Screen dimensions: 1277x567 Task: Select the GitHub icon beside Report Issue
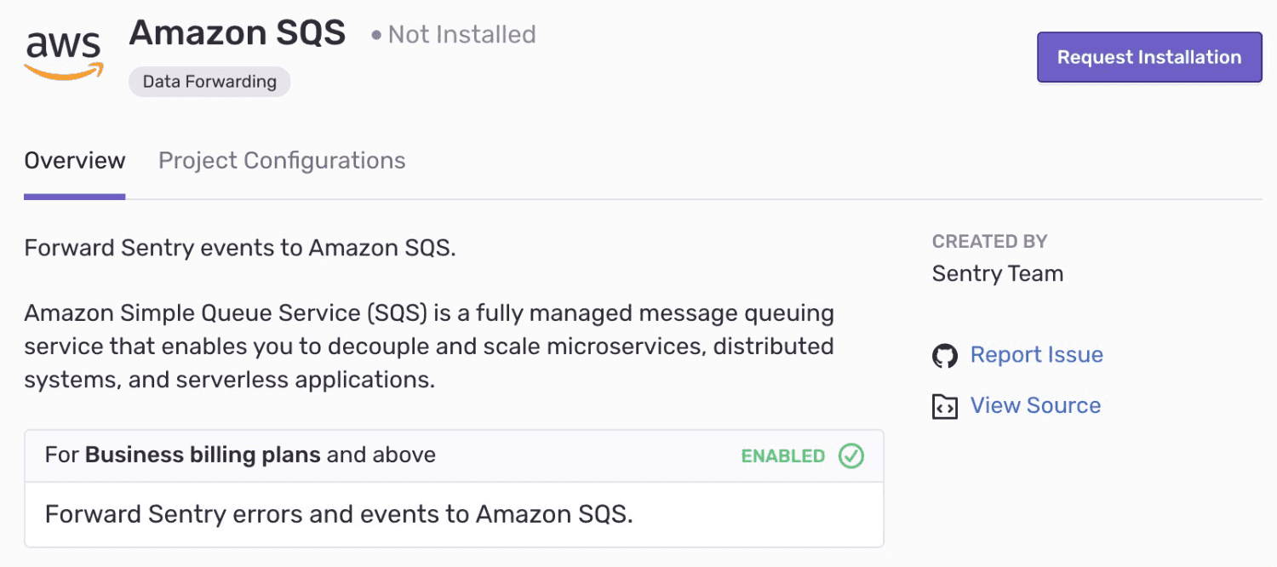[943, 355]
